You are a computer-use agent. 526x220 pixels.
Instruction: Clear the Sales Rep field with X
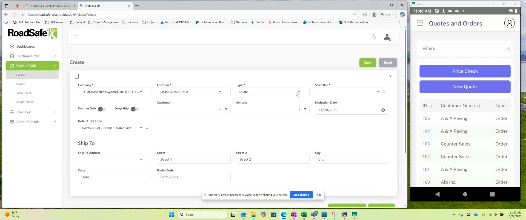(384, 92)
